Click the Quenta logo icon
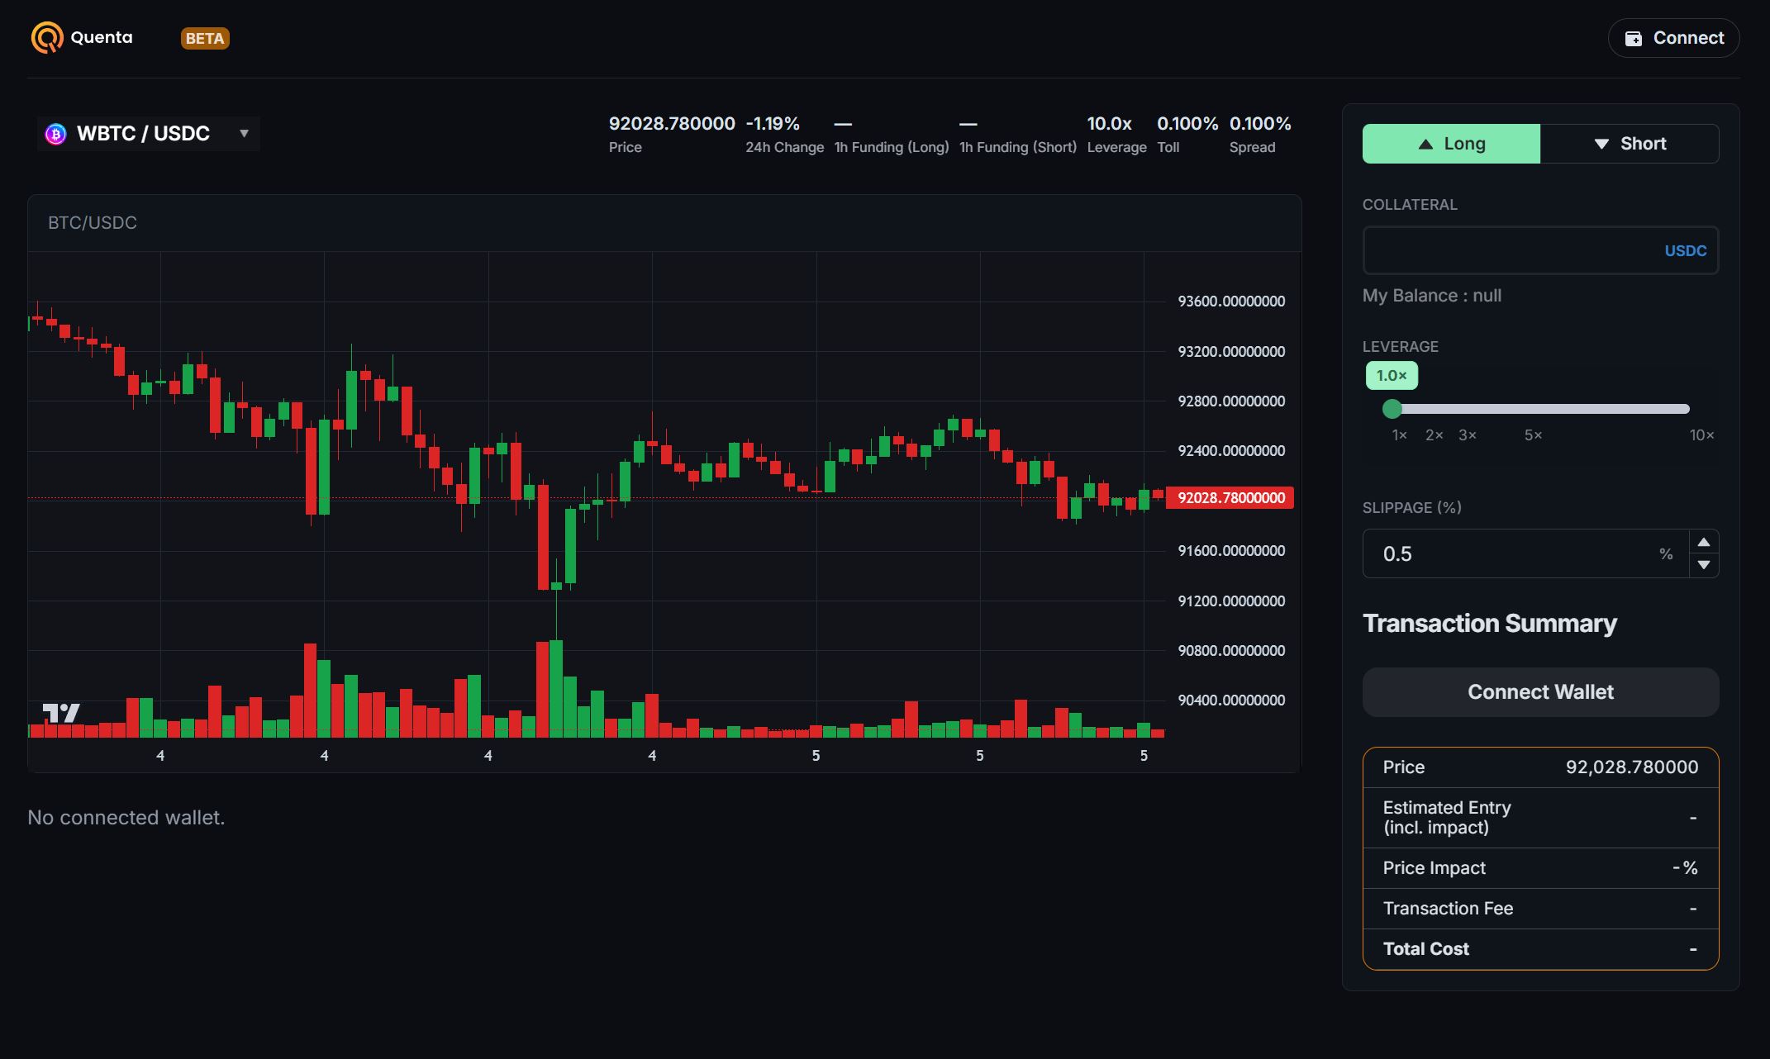The width and height of the screenshot is (1770, 1059). point(45,37)
